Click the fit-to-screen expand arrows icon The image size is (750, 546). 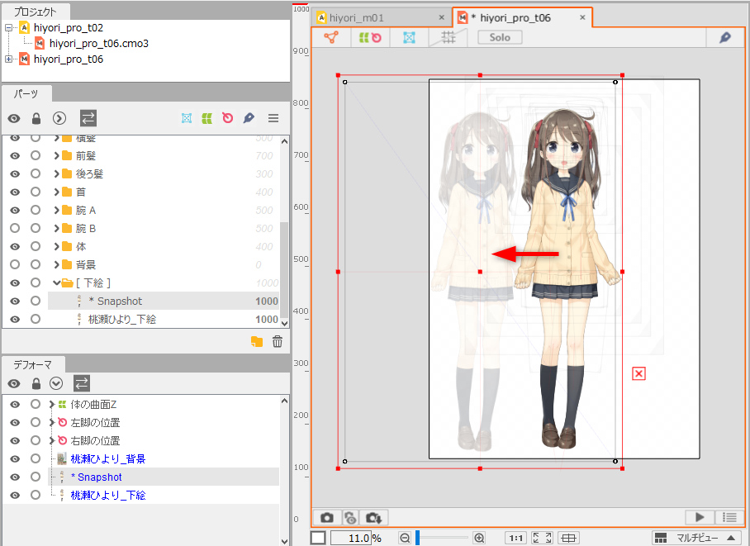pos(542,538)
